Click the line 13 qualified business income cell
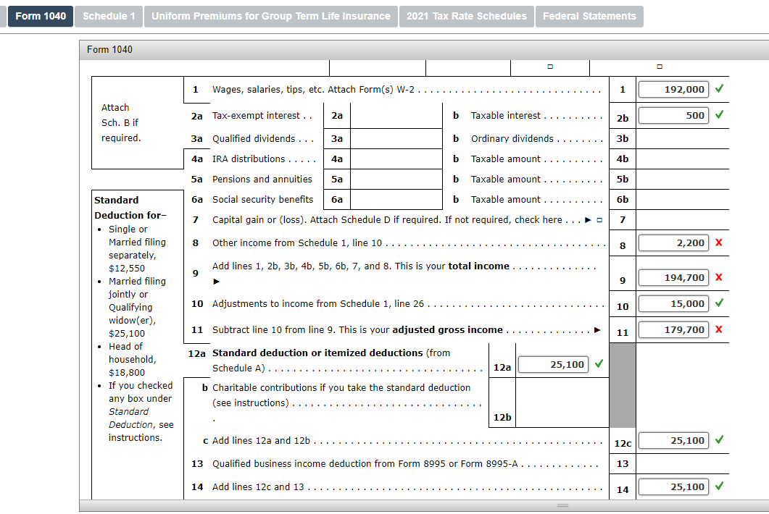This screenshot has height=514, width=769. (682, 463)
